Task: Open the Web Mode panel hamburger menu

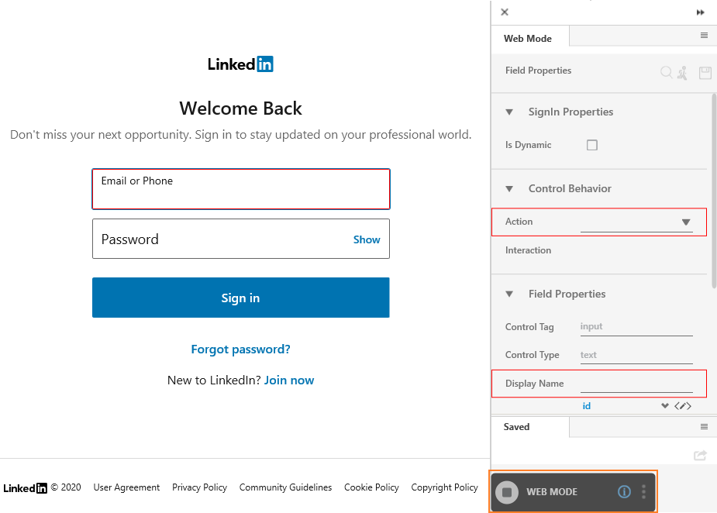Action: click(x=704, y=35)
